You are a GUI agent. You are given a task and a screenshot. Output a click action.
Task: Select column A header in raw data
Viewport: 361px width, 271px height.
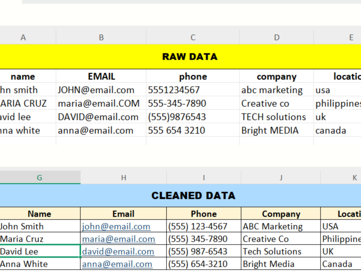coord(28,37)
